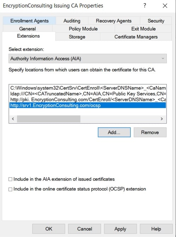This screenshot has width=176, height=237.
Task: Select the C:\Windows\system32\CertSrv location entry
Action: click(x=88, y=88)
